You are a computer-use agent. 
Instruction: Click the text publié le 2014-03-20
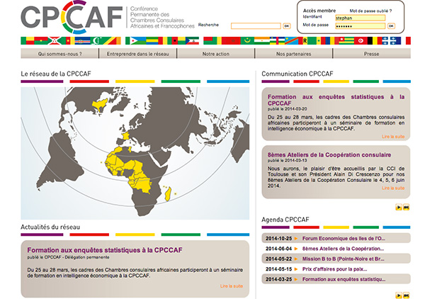tap(288, 109)
